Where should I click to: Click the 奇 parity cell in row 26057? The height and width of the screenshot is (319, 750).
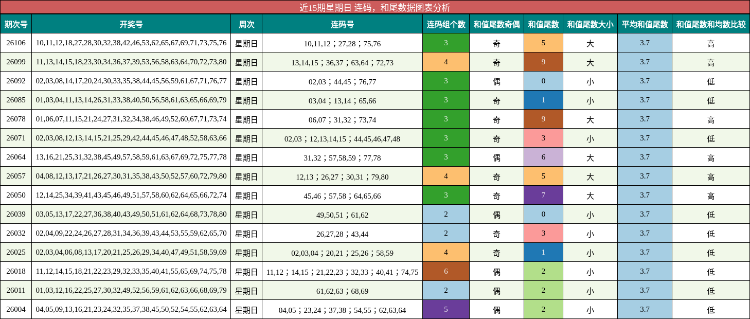(x=497, y=176)
